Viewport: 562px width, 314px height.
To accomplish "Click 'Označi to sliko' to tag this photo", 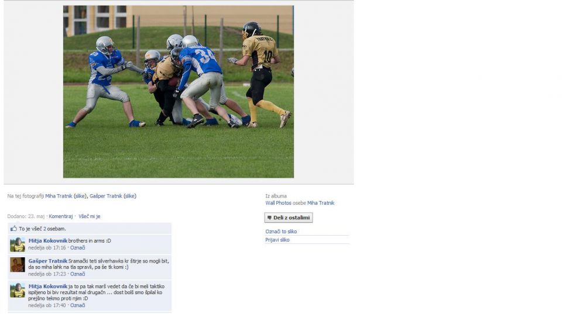I will [281, 232].
